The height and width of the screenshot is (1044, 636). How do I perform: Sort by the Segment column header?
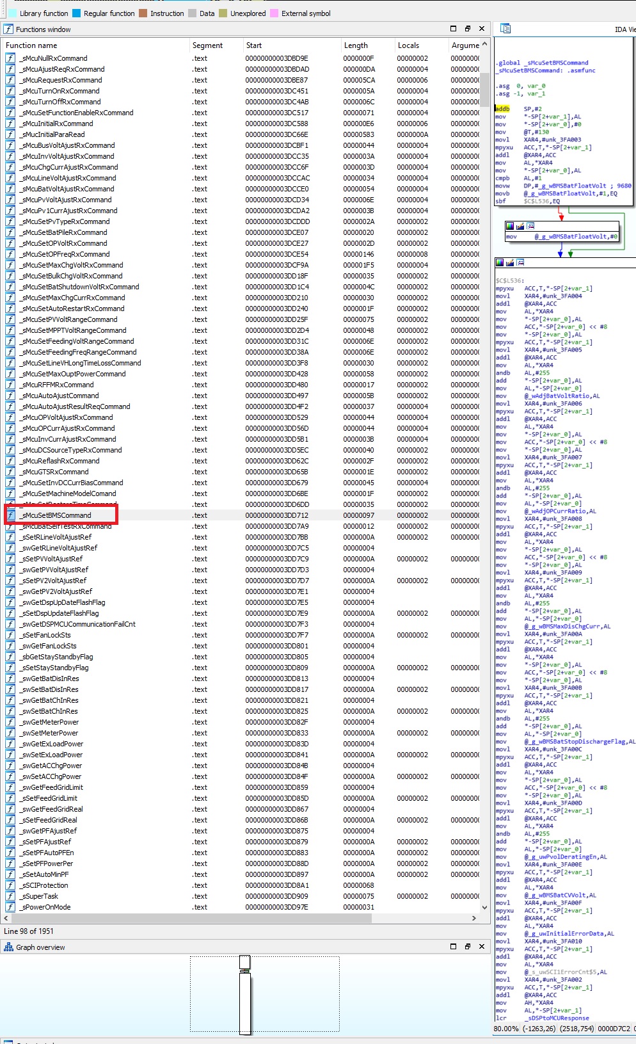(216, 45)
